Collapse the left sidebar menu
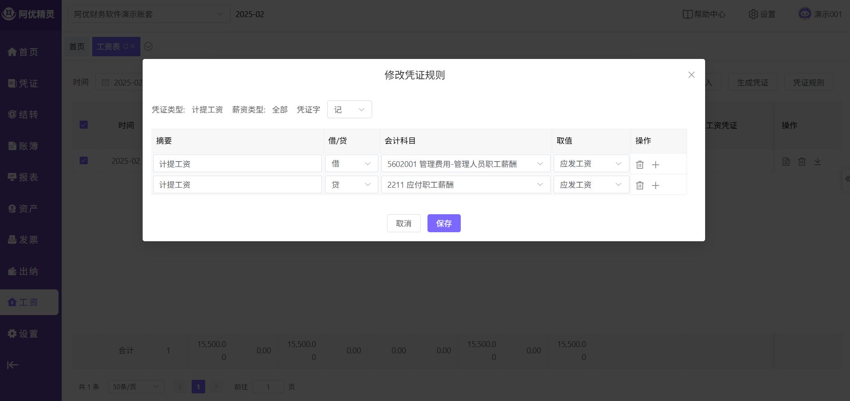The image size is (850, 401). (x=13, y=365)
